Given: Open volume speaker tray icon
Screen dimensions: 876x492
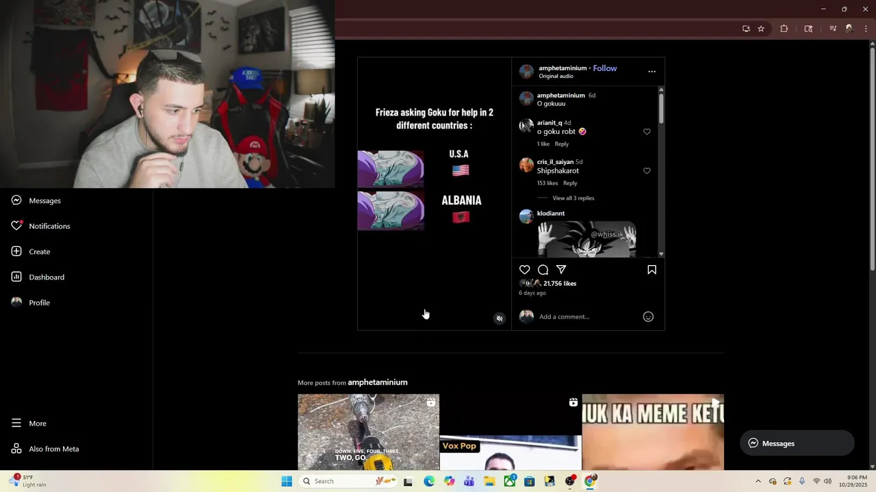Looking at the screenshot, I should (x=827, y=482).
